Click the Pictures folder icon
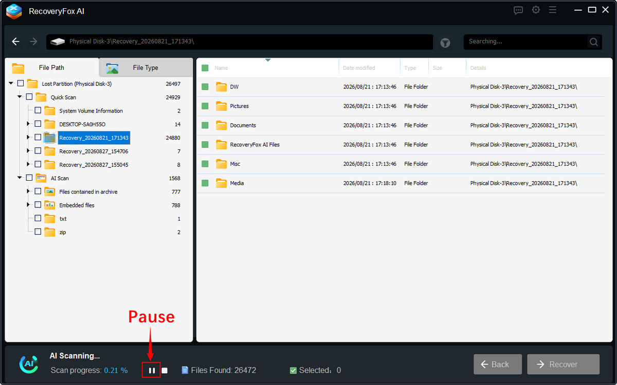 [x=222, y=106]
